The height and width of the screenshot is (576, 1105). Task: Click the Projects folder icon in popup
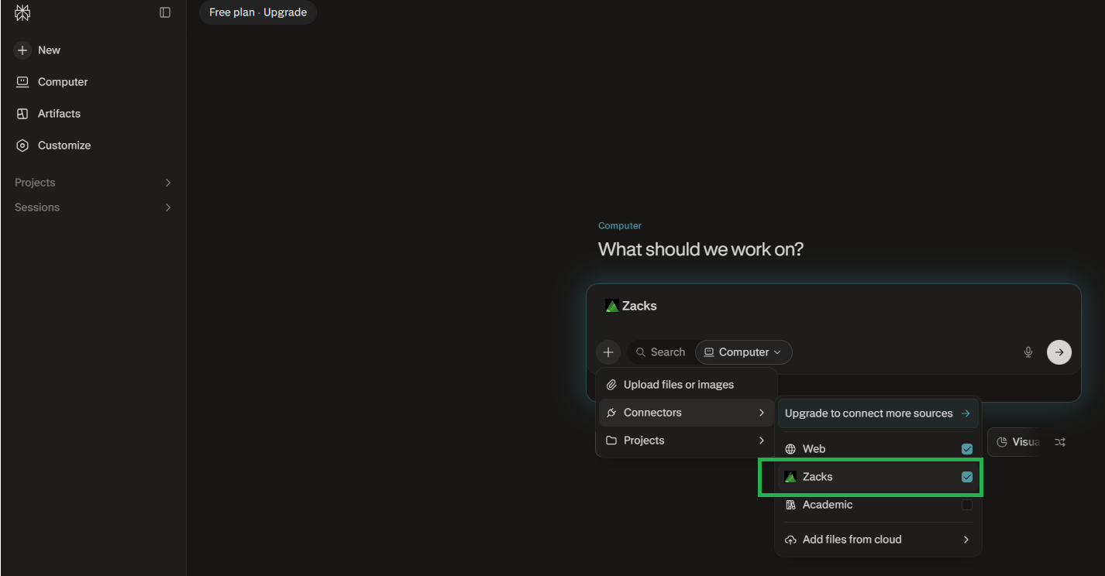[x=611, y=441]
